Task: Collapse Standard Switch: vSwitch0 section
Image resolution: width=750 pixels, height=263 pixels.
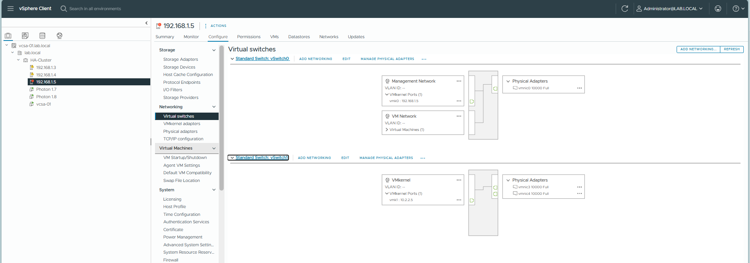Action: pyautogui.click(x=232, y=59)
